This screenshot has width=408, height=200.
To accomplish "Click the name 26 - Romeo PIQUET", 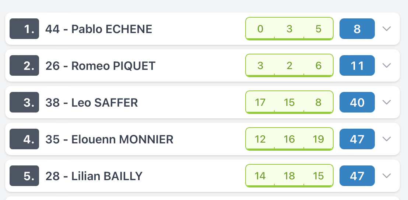I will pyautogui.click(x=101, y=66).
